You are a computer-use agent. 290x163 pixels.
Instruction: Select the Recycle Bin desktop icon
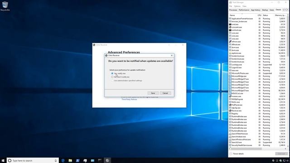(x=5, y=6)
